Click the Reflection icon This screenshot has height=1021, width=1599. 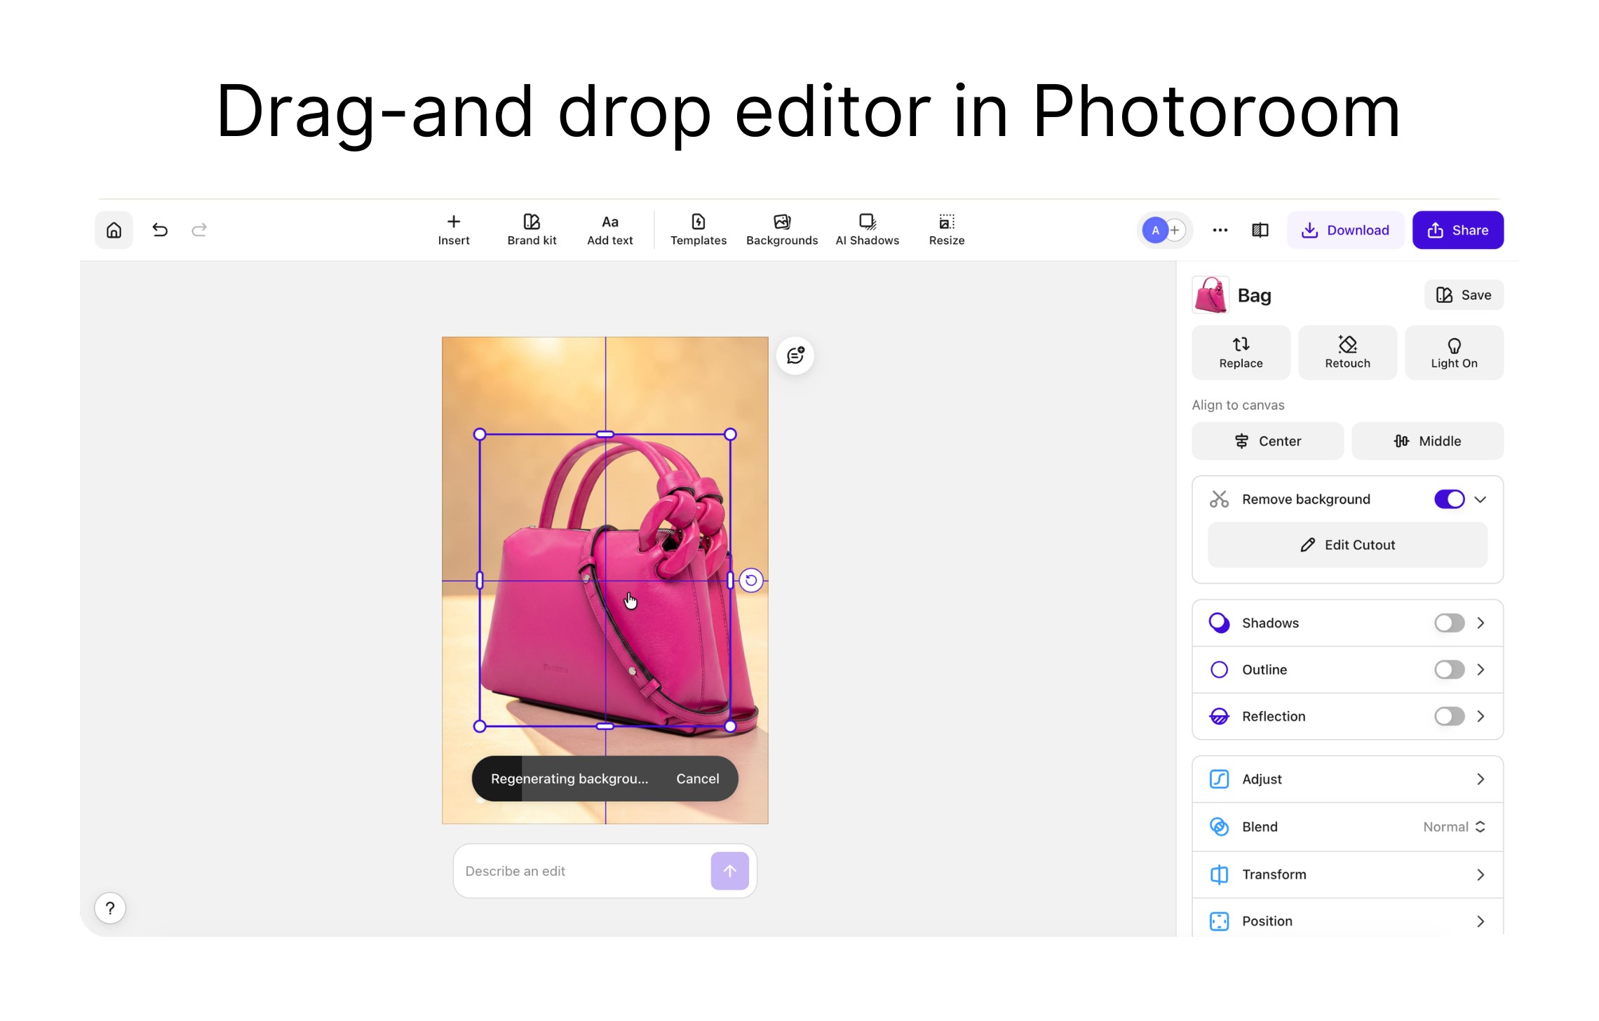[1219, 716]
